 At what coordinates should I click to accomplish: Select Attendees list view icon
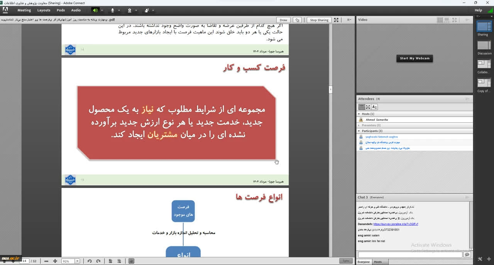pos(362,107)
